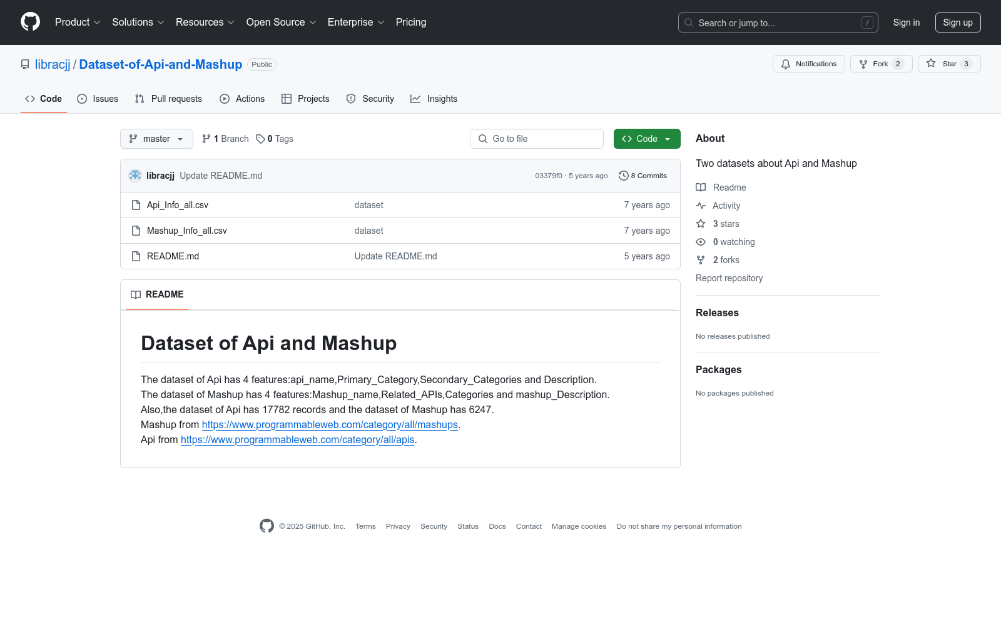Screen dimensions: 1001x625
Task: Click the libracjj avatar in commit row
Action: click(x=135, y=176)
